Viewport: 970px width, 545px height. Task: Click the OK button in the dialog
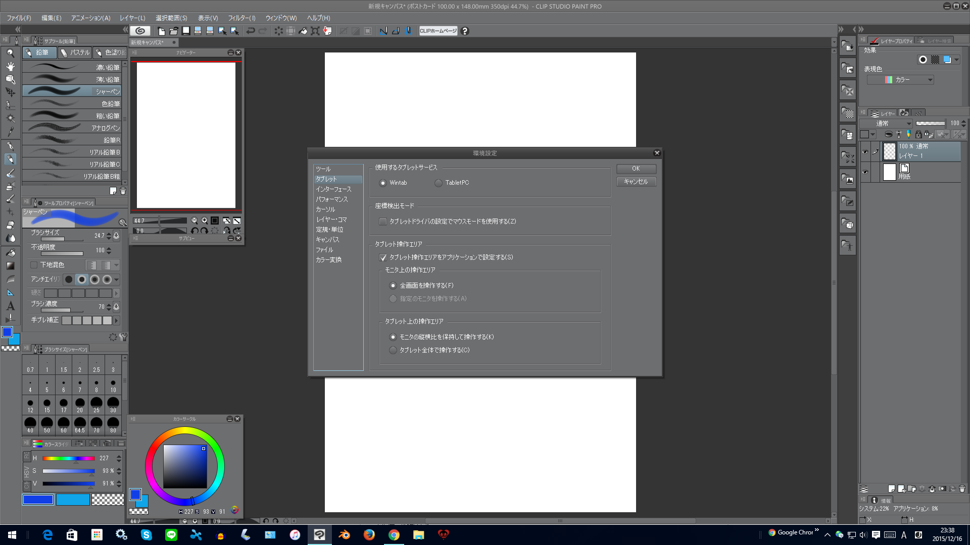(636, 169)
